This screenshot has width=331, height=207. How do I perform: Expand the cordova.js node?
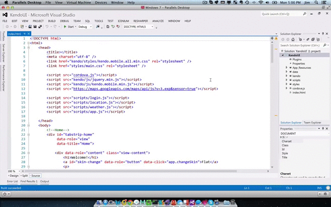287,88
